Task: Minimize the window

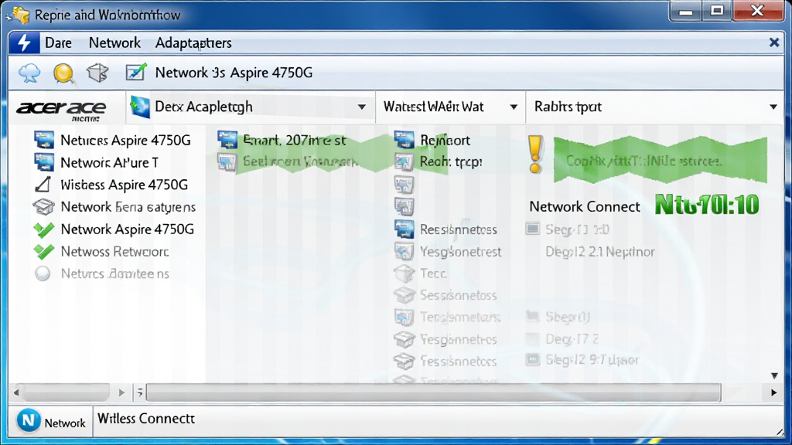Action: 686,11
